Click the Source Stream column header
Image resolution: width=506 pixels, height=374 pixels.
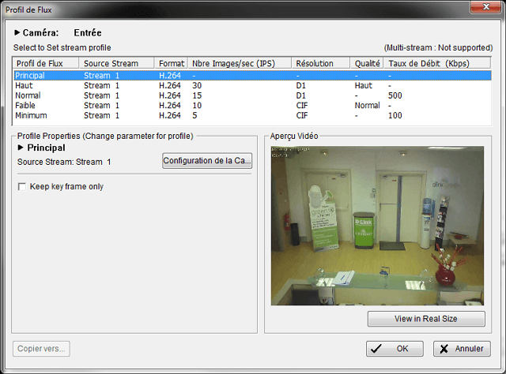(x=116, y=63)
